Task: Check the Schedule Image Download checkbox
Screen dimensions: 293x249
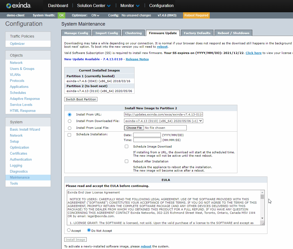Action: click(x=126, y=147)
